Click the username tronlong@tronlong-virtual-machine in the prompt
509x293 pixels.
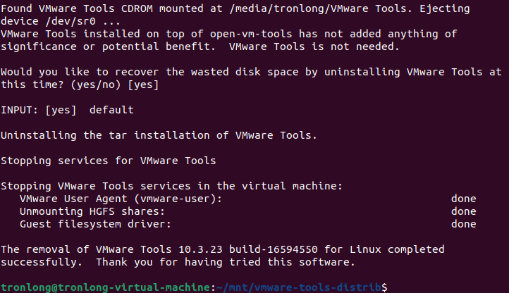[x=106, y=287]
